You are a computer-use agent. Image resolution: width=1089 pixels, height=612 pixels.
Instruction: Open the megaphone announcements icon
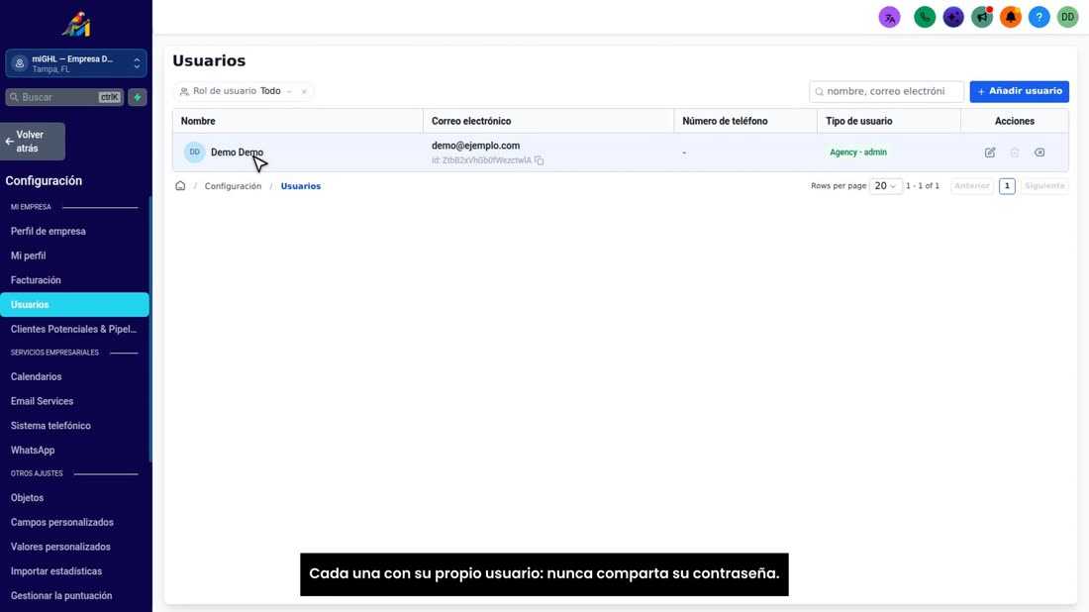[982, 18]
